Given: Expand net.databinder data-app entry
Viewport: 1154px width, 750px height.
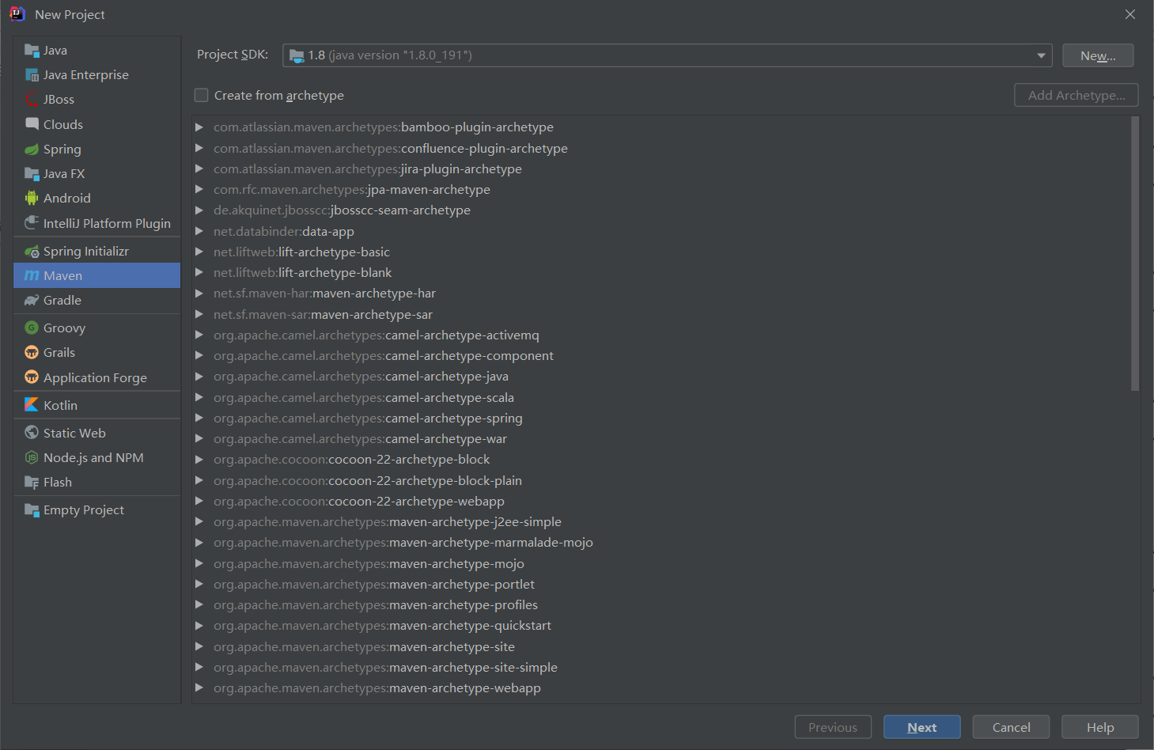Looking at the screenshot, I should [199, 231].
